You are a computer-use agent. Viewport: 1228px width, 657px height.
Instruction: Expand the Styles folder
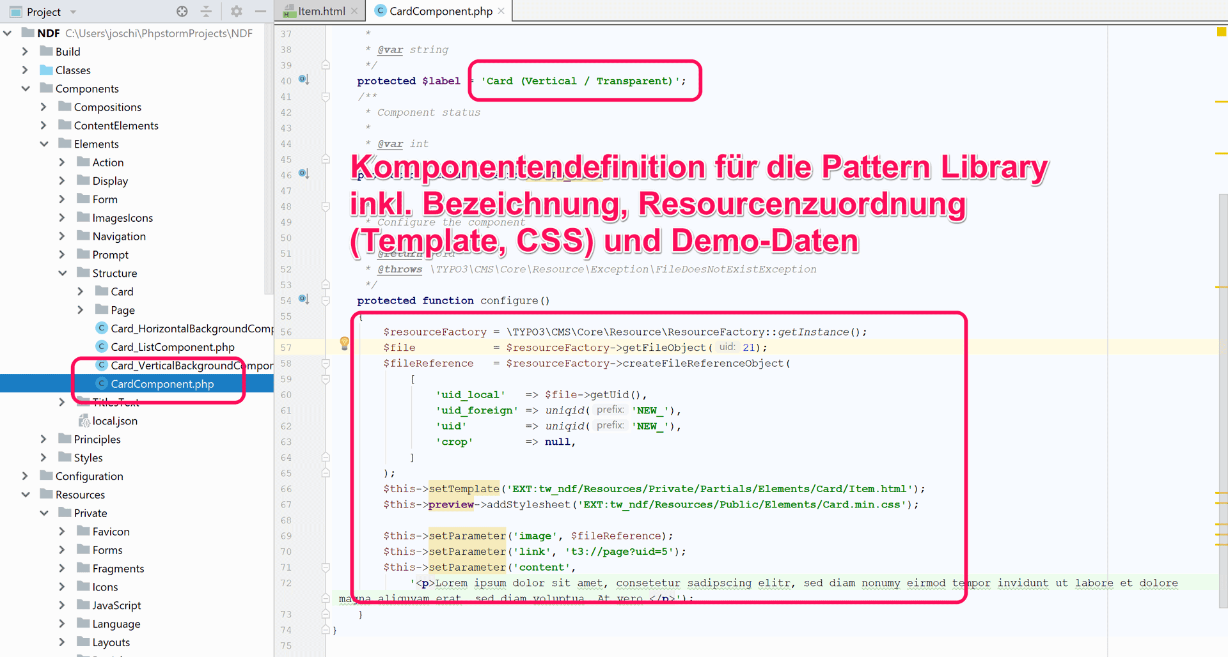pyautogui.click(x=43, y=458)
